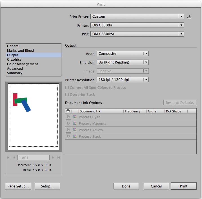Viewport: 202px width, 199px height.
Task: Click the print preview thumbnail
Action: [x=33, y=117]
